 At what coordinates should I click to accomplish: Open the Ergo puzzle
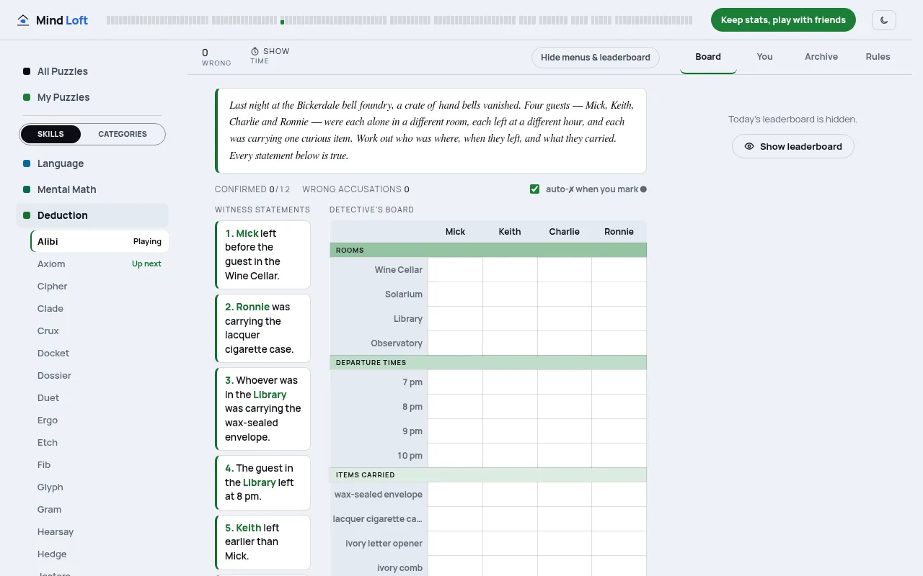(100, 420)
